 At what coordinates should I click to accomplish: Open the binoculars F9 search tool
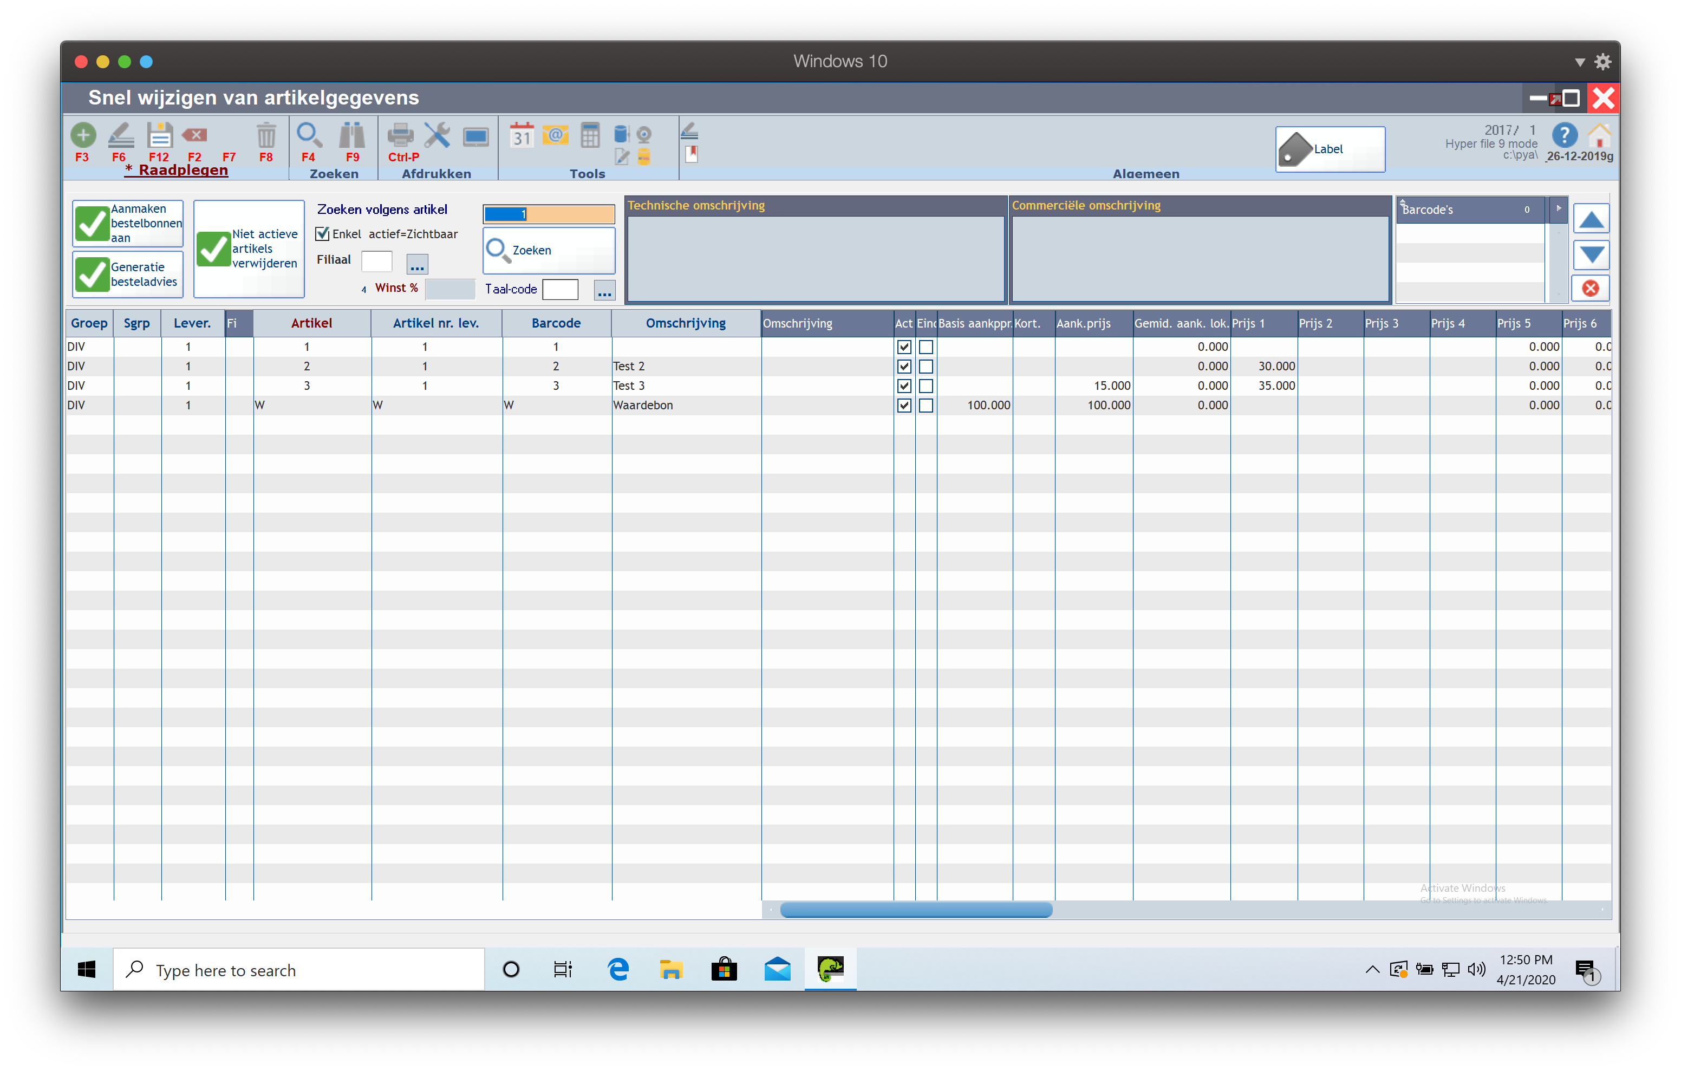coord(352,135)
